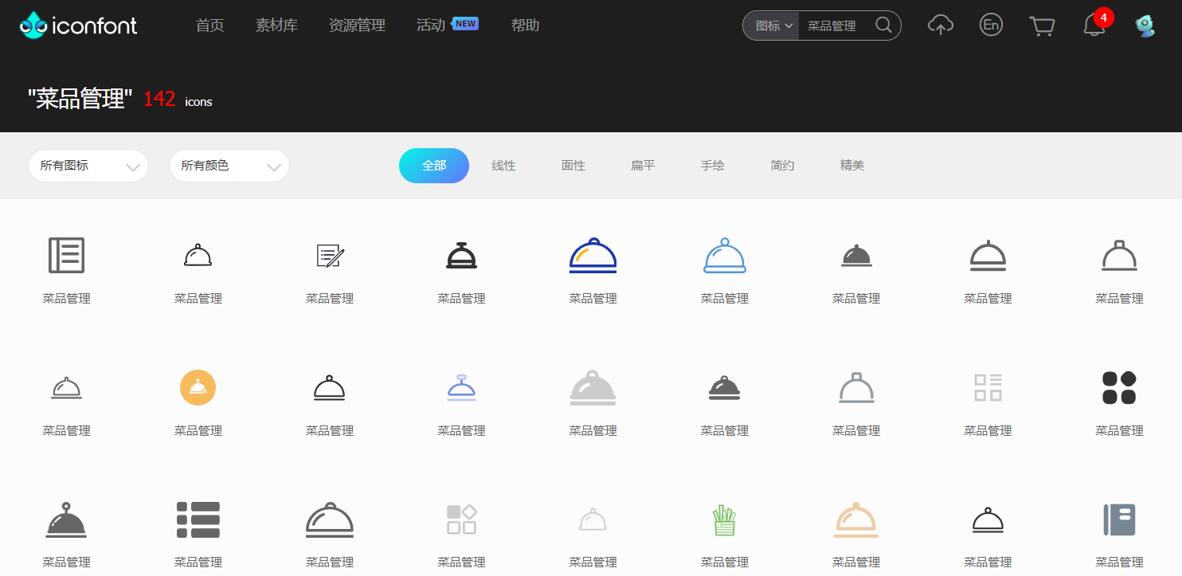Filter by 线性 style tab

point(503,166)
